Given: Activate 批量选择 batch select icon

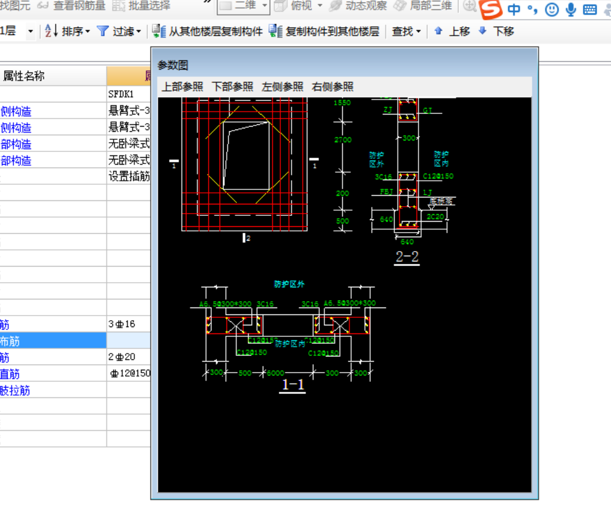Looking at the screenshot, I should pyautogui.click(x=119, y=5).
